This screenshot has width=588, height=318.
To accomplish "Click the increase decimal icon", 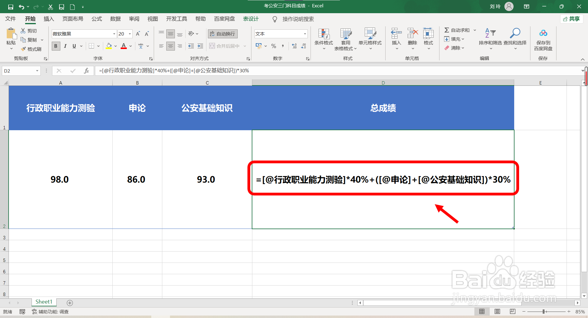I will 294,46.
